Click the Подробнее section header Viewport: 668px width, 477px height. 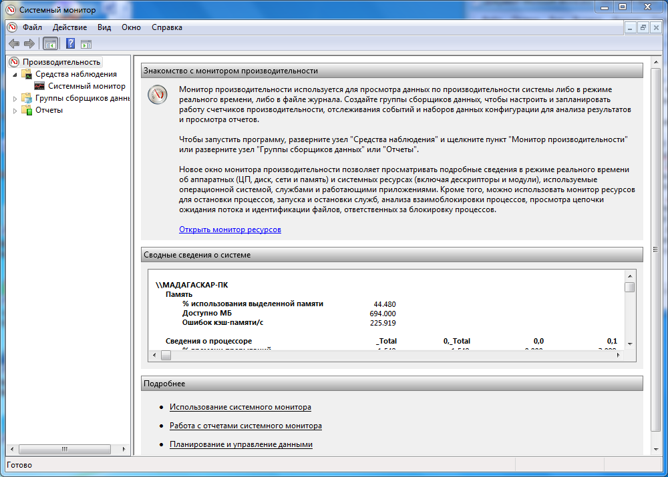[x=392, y=384]
